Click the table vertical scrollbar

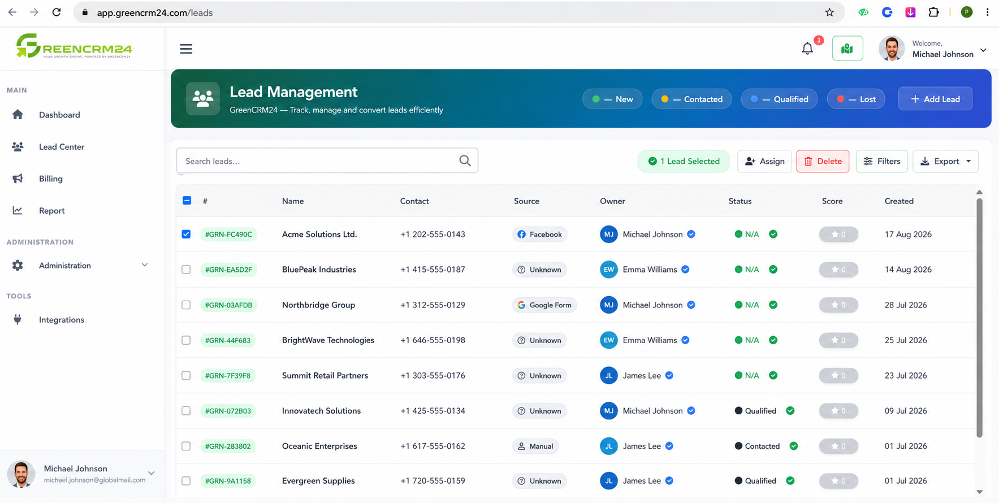click(x=979, y=316)
